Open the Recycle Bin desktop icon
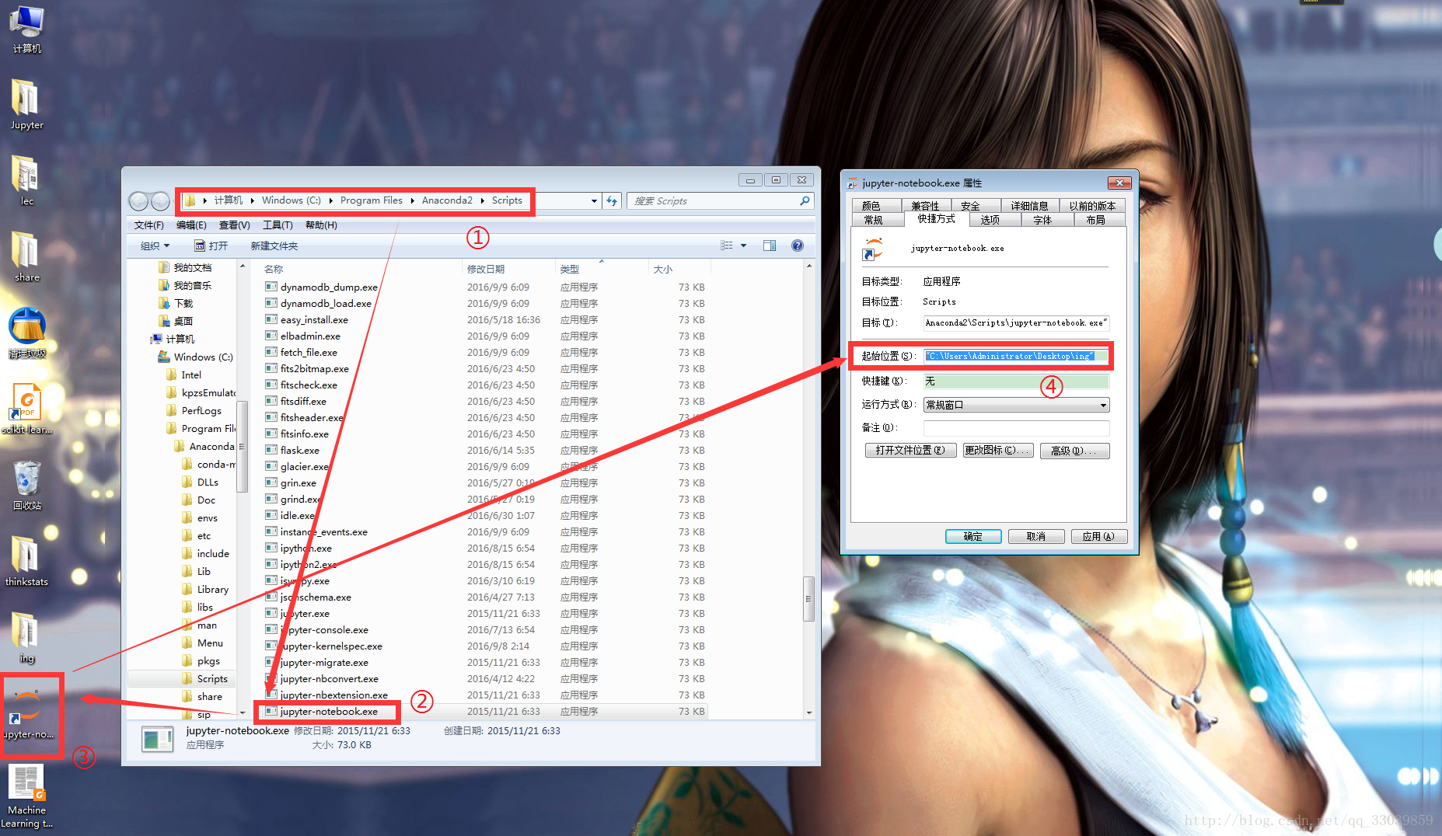Screen dimensions: 1442x836 coord(26,485)
